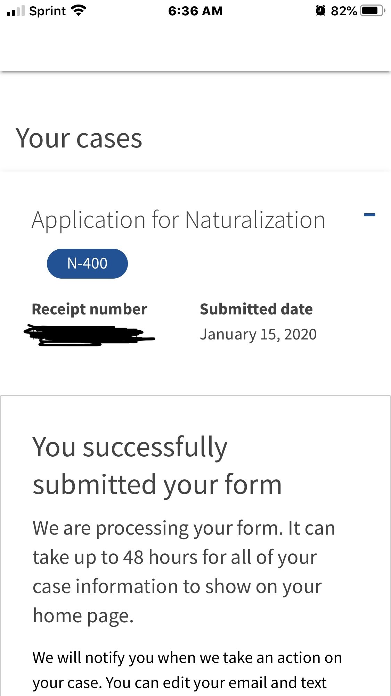Tap the notification settings paragraph text
391x696 pixels.
click(x=187, y=670)
